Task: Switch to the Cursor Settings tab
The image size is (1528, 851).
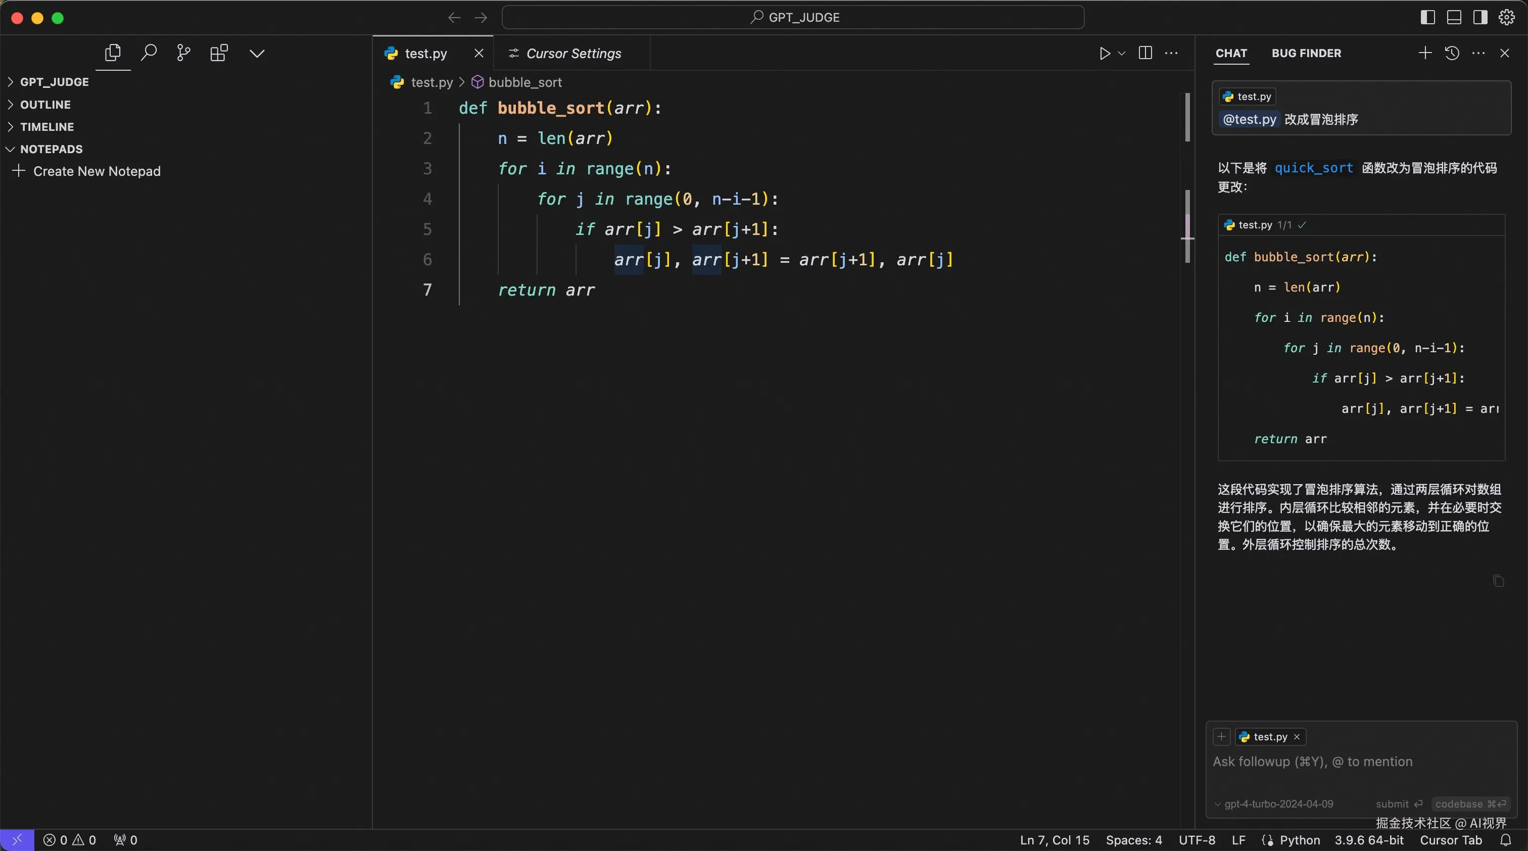Action: coord(572,54)
